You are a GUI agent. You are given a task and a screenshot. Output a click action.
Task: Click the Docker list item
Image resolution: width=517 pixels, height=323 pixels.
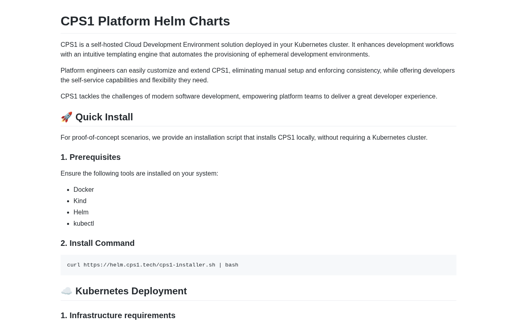coord(84,190)
